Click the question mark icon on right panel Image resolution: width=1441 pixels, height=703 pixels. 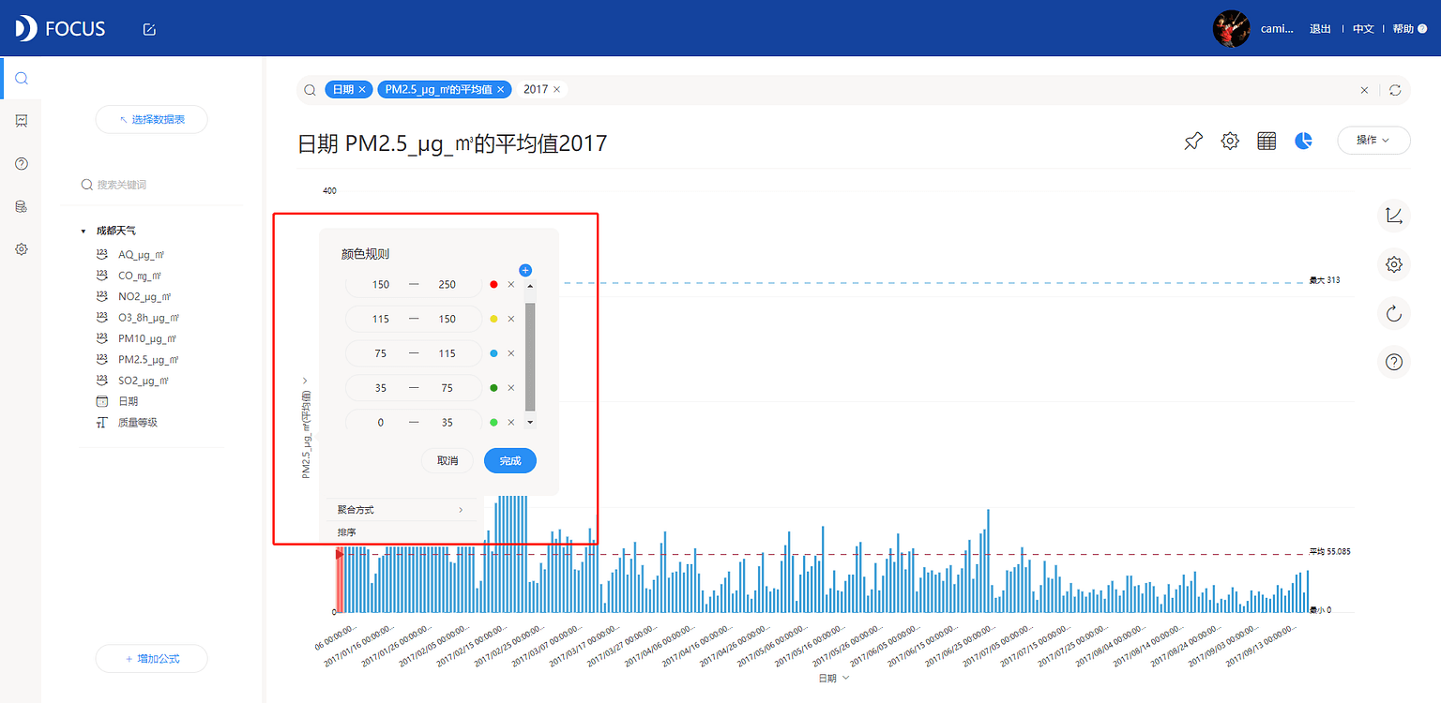1394,362
